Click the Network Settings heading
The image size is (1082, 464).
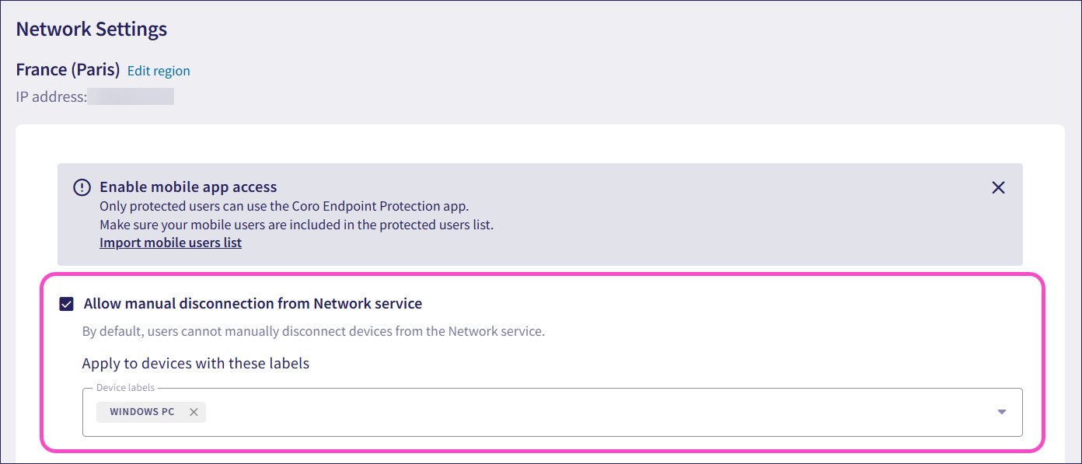(92, 30)
